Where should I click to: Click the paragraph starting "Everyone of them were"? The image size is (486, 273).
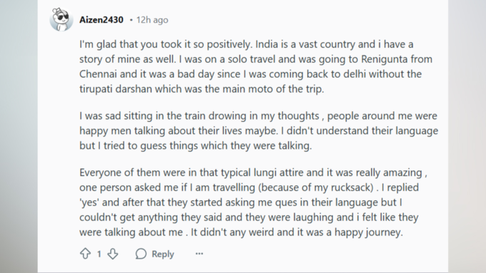pyautogui.click(x=253, y=202)
